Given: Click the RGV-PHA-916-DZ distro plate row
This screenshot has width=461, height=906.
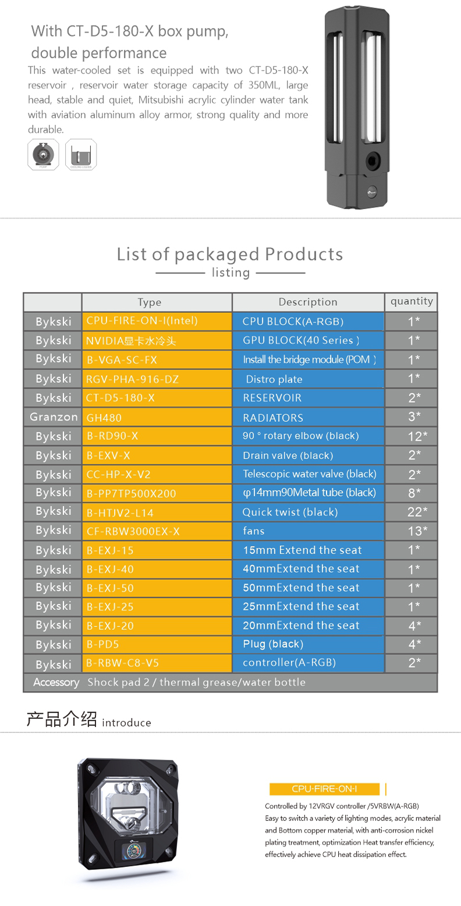Looking at the screenshot, I should (230, 379).
